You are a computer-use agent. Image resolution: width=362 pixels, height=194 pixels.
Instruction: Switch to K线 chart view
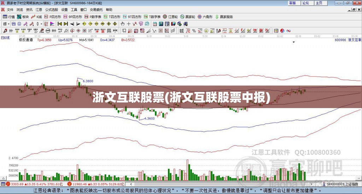[37, 17]
